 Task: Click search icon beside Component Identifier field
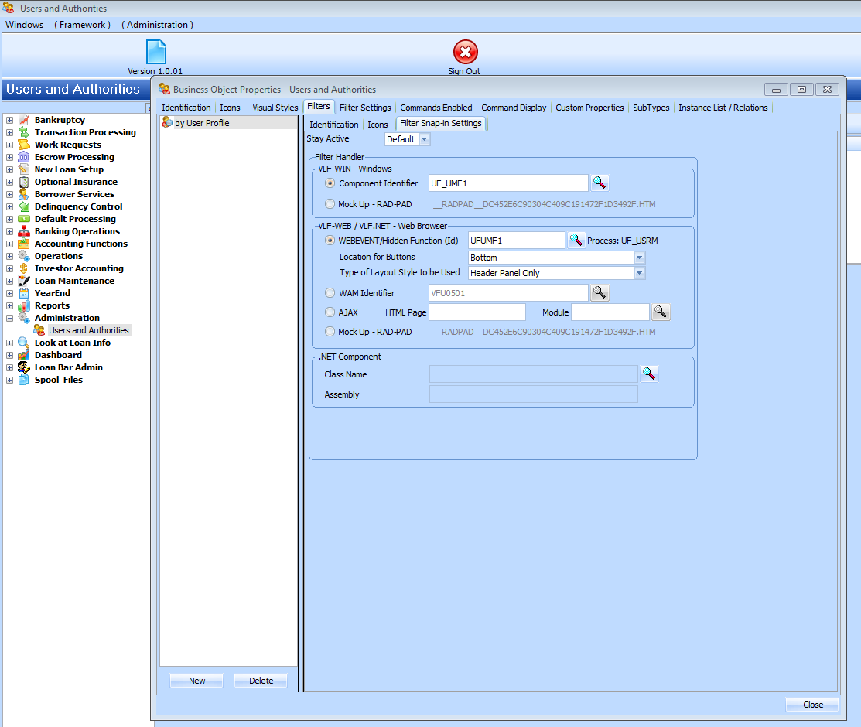tap(600, 183)
